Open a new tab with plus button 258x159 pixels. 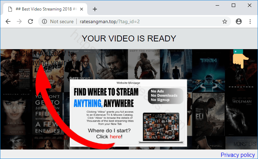point(95,9)
